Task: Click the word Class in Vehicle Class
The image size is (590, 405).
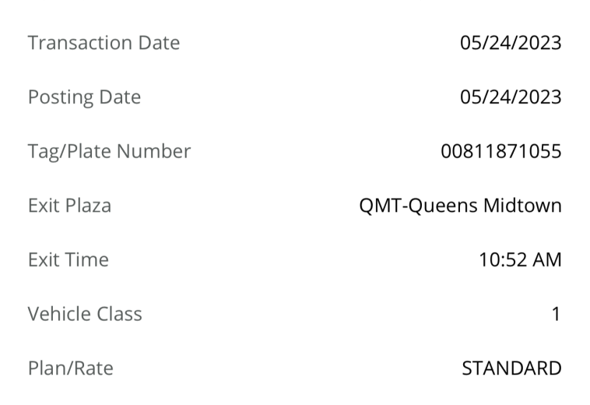Action: click(119, 314)
